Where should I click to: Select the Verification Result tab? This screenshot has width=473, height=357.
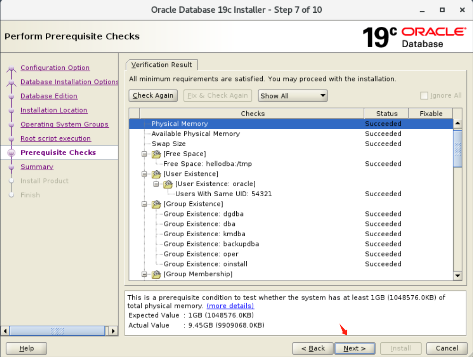(162, 65)
